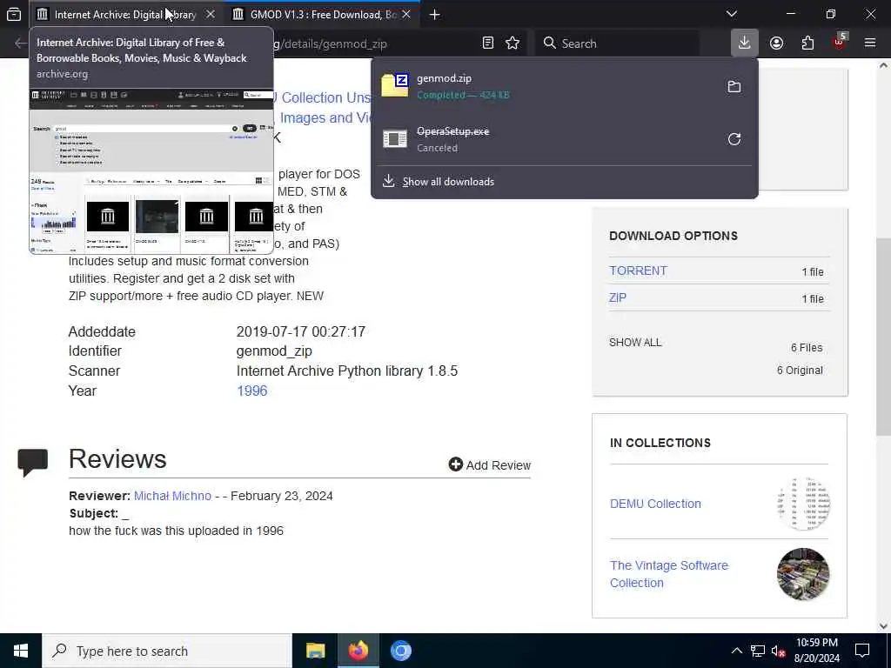Click the taskbar clock showing 10:59 PM
Screen dimensions: 891x668
pyautogui.click(x=816, y=651)
